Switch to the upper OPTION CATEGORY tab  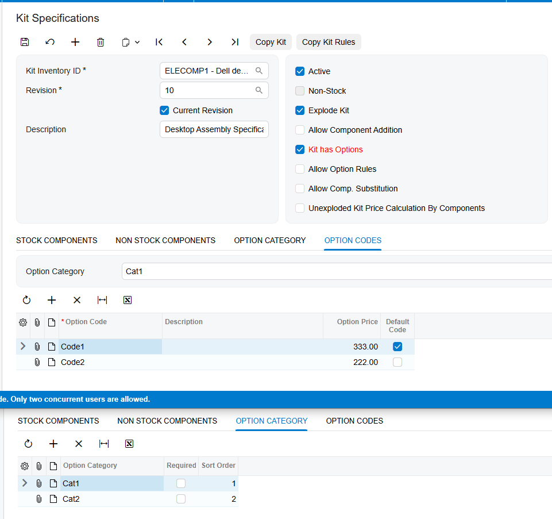(270, 240)
